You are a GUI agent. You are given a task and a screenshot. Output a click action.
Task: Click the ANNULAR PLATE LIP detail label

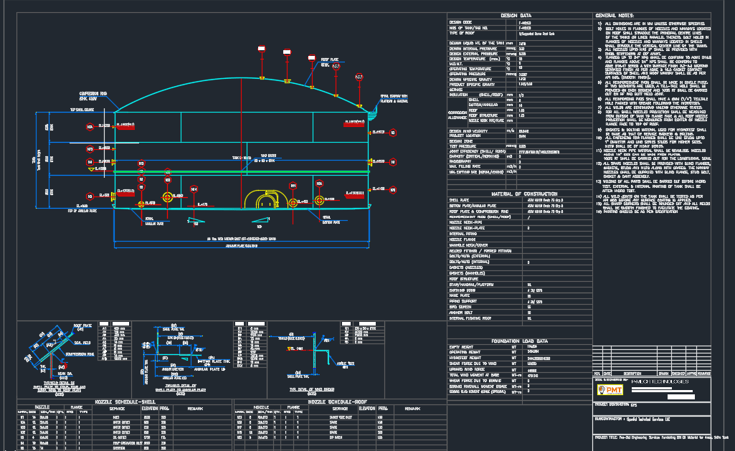pyautogui.click(x=209, y=369)
